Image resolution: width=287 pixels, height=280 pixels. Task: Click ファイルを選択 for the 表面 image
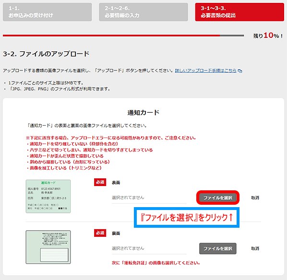pyautogui.click(x=218, y=198)
